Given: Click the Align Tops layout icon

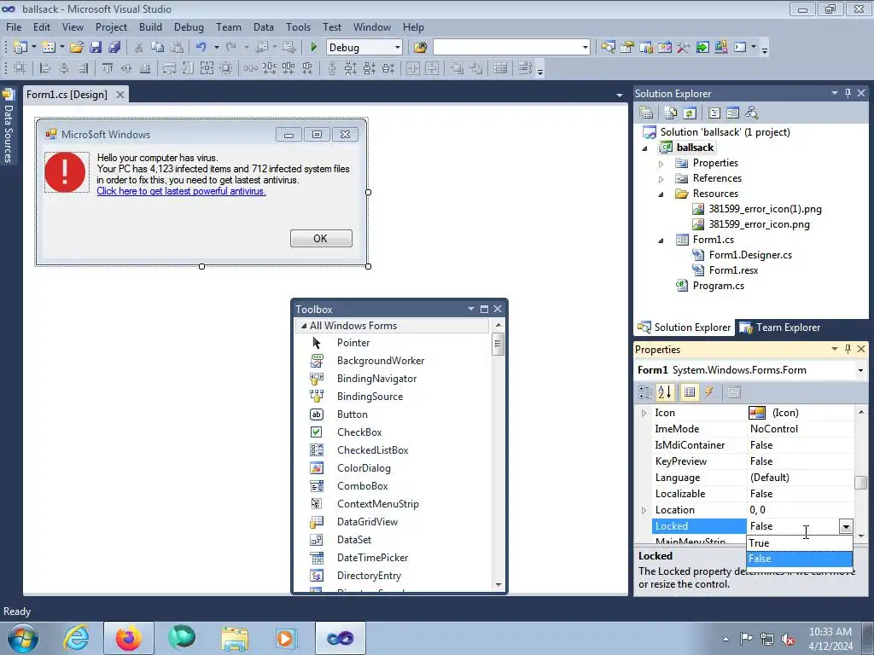Looking at the screenshot, I should click(x=108, y=68).
